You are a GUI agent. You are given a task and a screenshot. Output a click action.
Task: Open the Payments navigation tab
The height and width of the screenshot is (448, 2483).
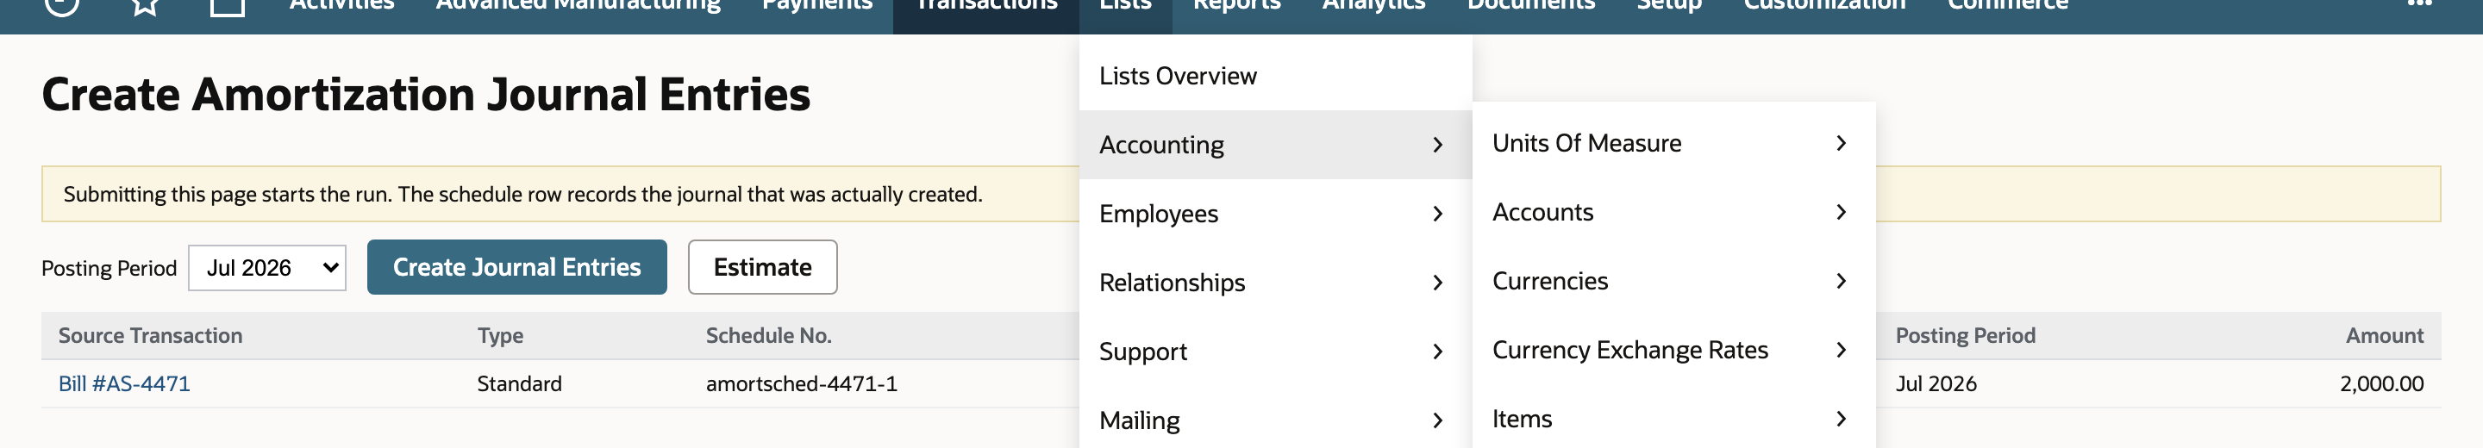pos(817,8)
